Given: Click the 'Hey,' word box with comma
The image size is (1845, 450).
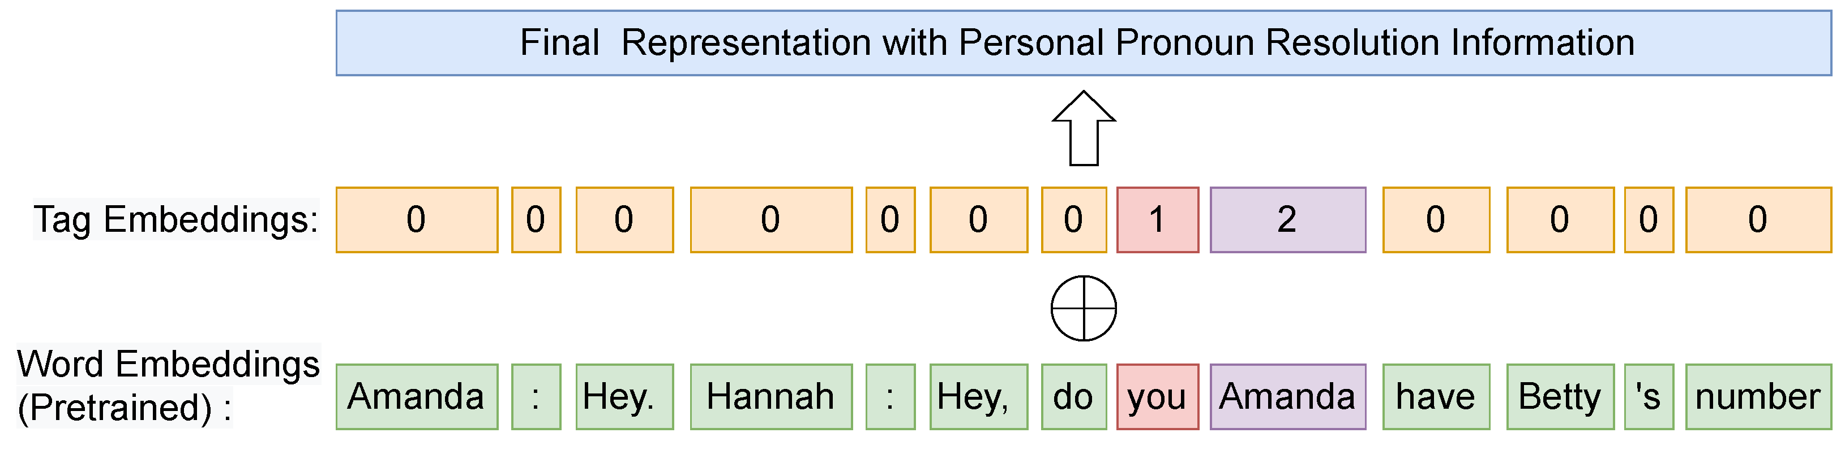Looking at the screenshot, I should 978,397.
